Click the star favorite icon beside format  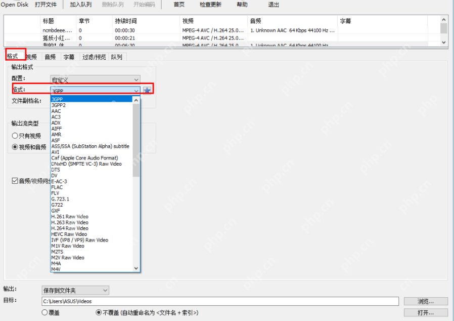(x=147, y=91)
